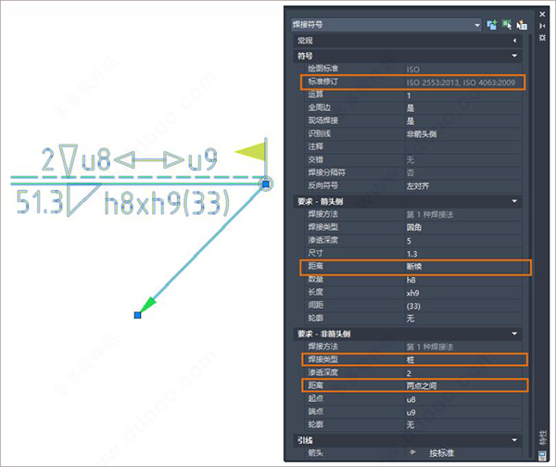Viewport: 556px width, 467px height.
Task: Open palette properties gear icon
Action: 542,37
